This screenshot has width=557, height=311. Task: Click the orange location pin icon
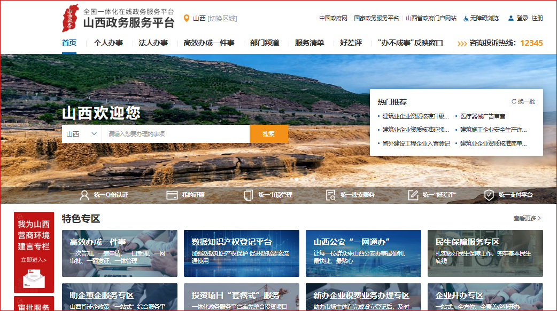click(x=186, y=18)
